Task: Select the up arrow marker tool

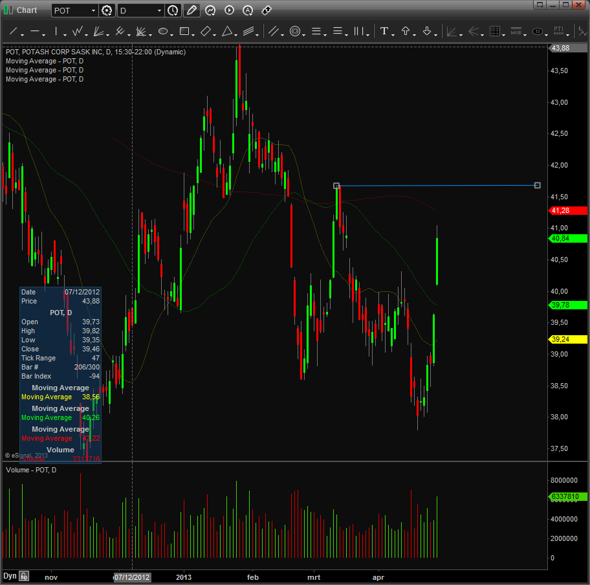Action: (x=405, y=30)
